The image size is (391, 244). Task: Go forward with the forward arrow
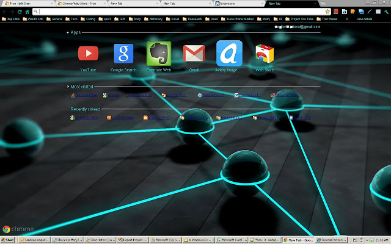pos(12,12)
